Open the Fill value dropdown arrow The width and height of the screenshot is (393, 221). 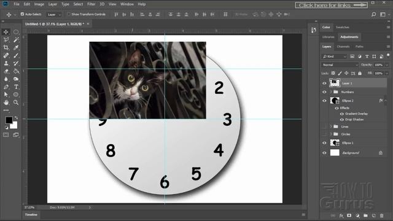(387, 74)
